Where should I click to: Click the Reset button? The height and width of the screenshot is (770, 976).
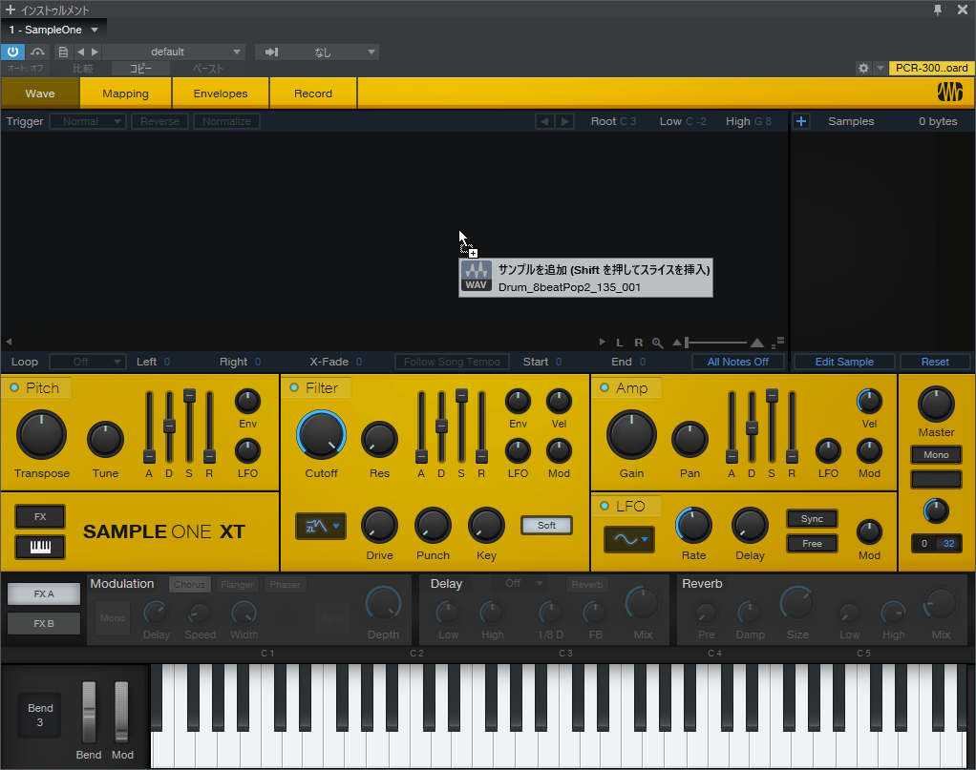[935, 362]
